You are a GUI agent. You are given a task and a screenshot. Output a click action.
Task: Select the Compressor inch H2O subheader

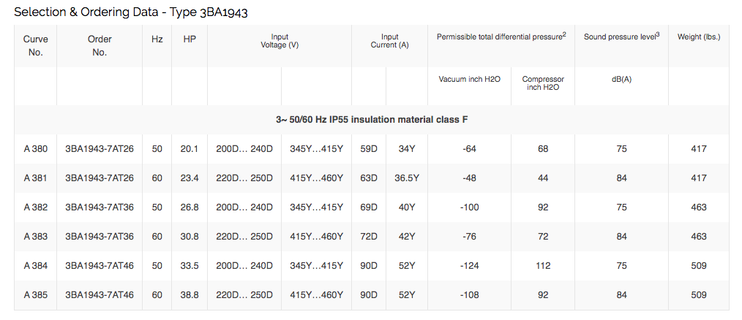(543, 83)
